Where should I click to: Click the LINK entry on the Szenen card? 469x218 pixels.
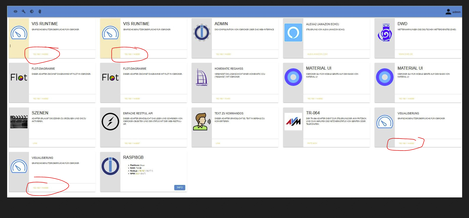coord(35,143)
